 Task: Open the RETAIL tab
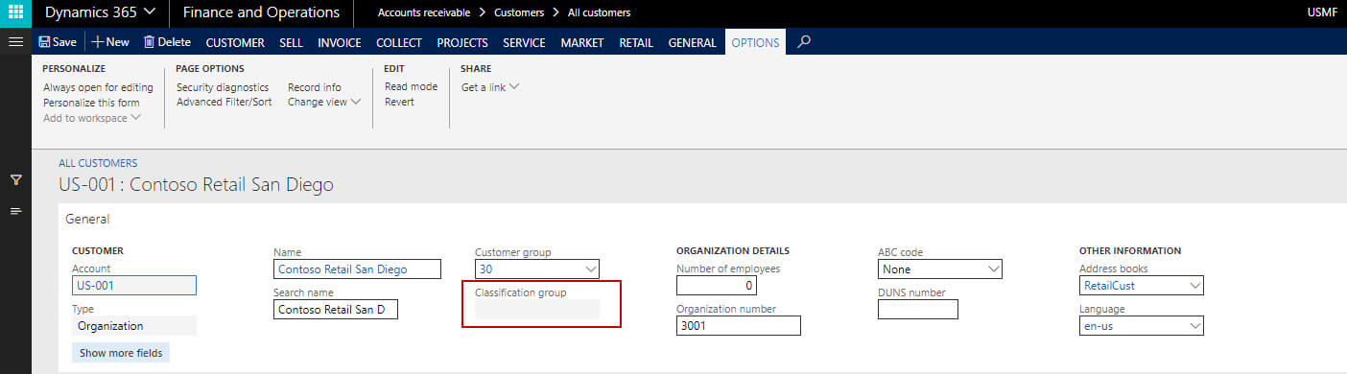click(636, 42)
